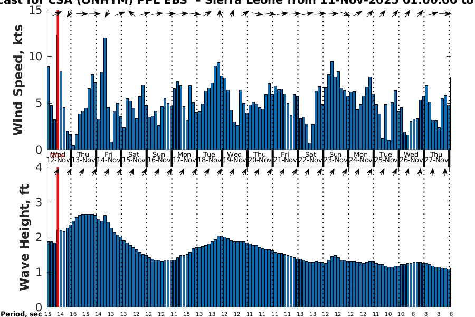This screenshot has height=317, width=475.
Task: Click the Wave Height, ft axis title
Action: click(24, 238)
